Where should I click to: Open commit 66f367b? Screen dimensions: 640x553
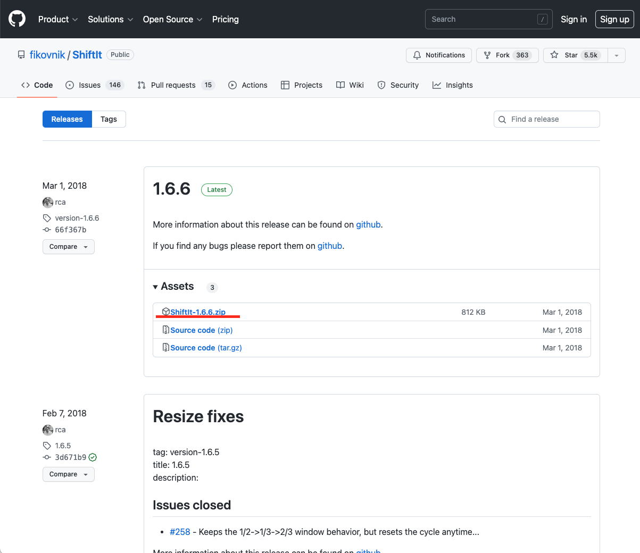[x=71, y=230]
